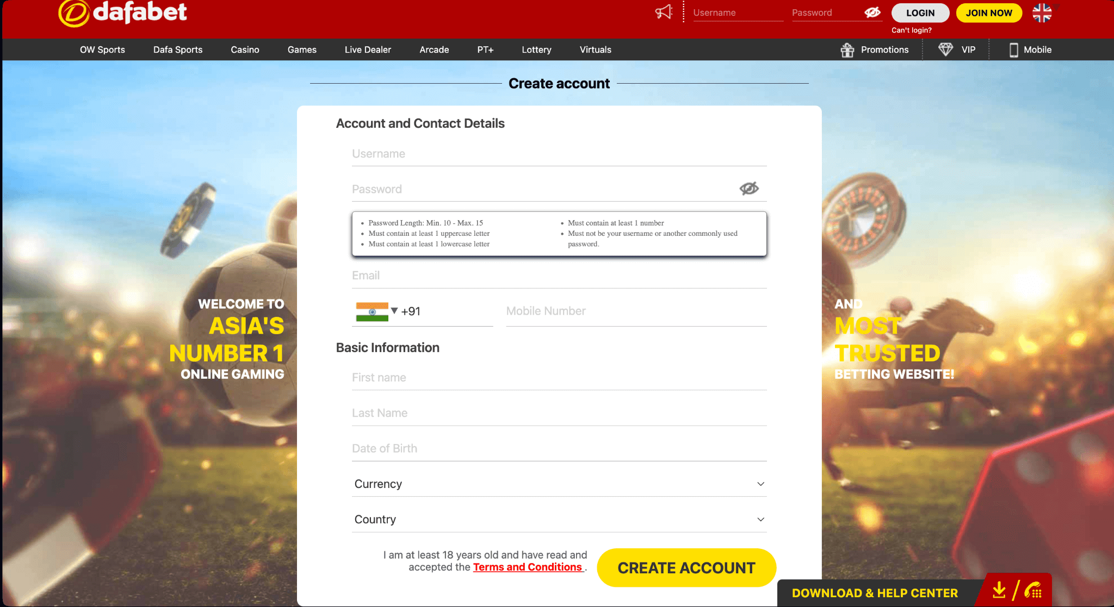Viewport: 1114px width, 607px height.
Task: Open the Dafa Sports menu item
Action: click(x=178, y=49)
